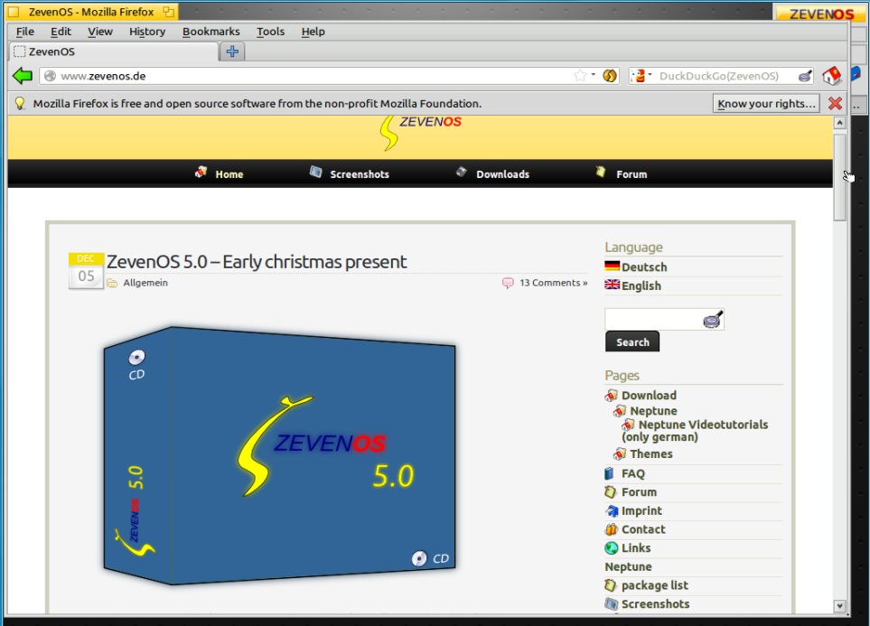This screenshot has height=626, width=870.
Task: Select the ZevenOS browser tab
Action: pos(114,51)
